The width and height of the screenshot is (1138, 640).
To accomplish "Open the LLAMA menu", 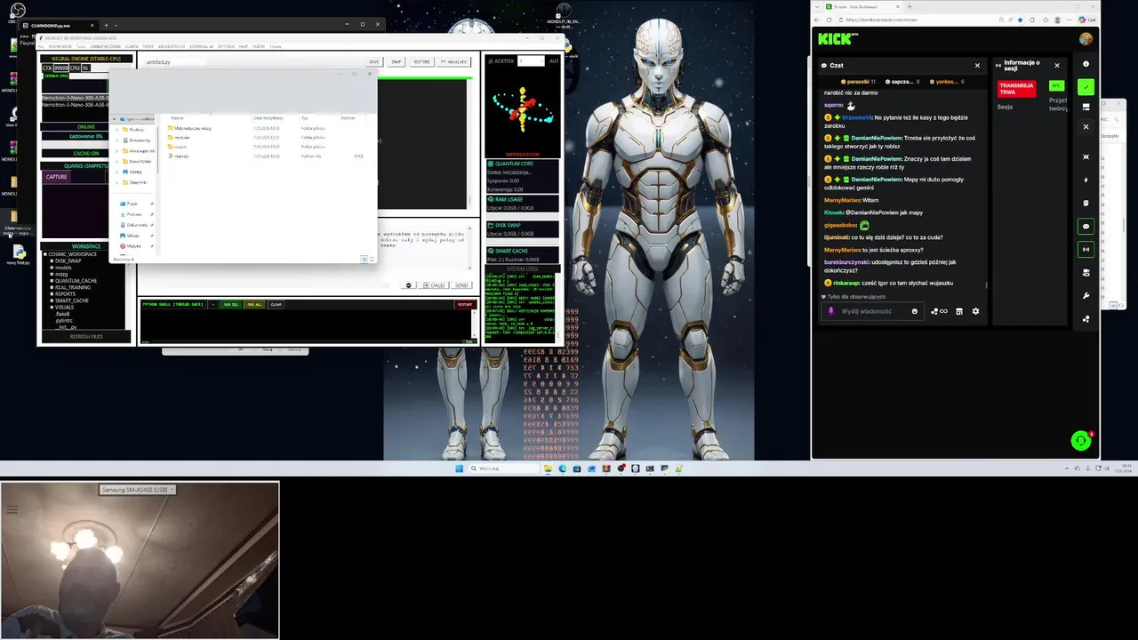I will pyautogui.click(x=132, y=46).
